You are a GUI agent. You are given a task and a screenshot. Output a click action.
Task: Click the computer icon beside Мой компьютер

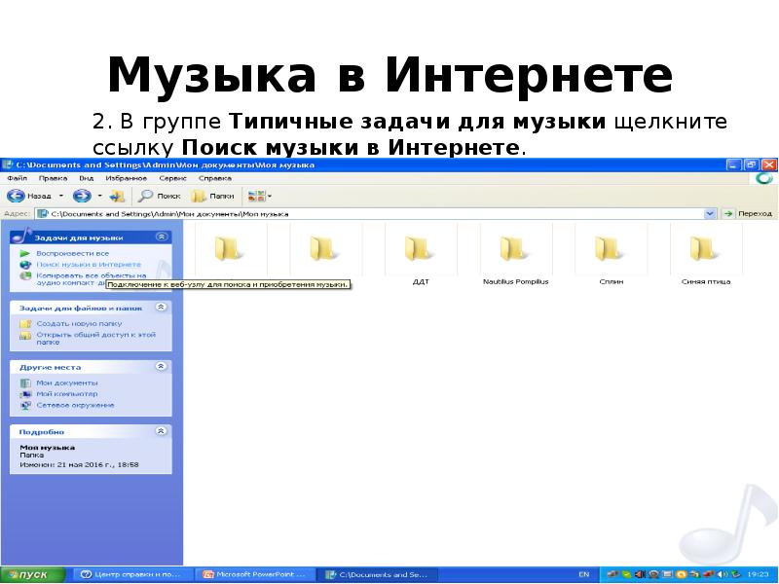coord(25,394)
